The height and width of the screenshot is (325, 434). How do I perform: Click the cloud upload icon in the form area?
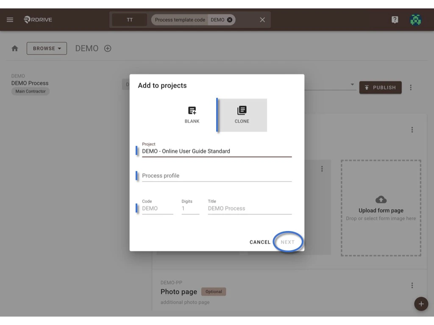coord(381,199)
